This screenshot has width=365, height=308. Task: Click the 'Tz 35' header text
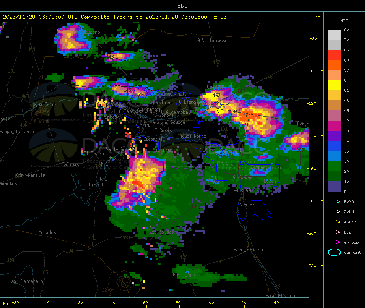tap(218, 17)
